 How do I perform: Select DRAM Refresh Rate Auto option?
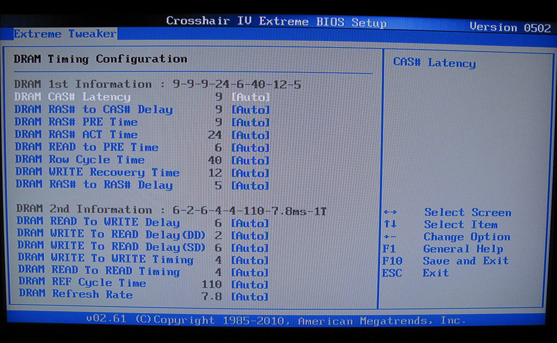[x=250, y=297]
